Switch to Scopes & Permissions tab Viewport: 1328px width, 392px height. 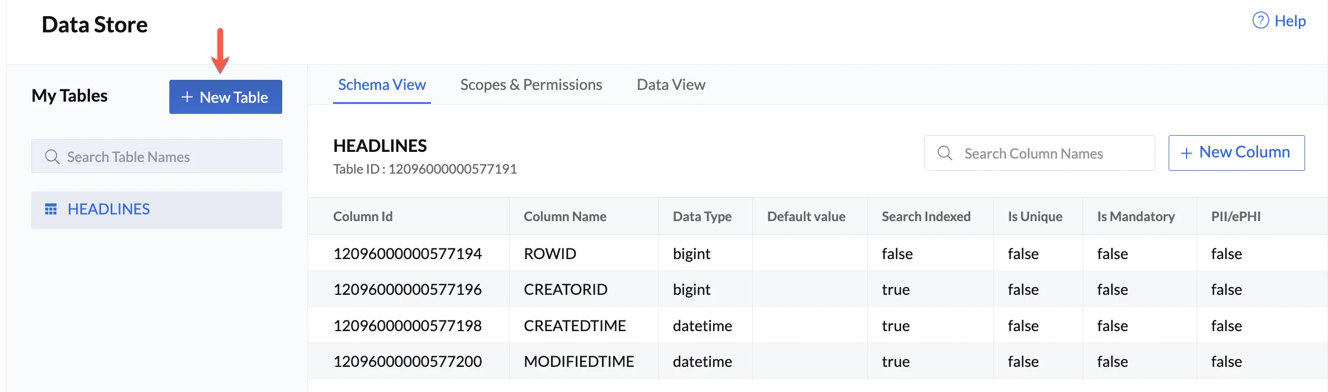click(530, 85)
